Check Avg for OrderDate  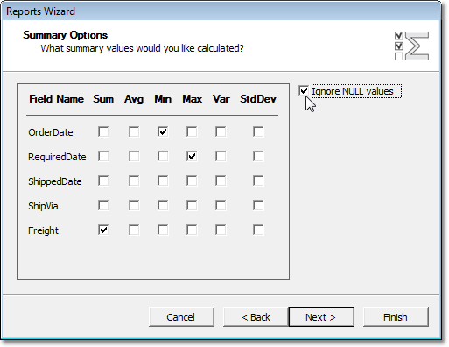click(134, 131)
